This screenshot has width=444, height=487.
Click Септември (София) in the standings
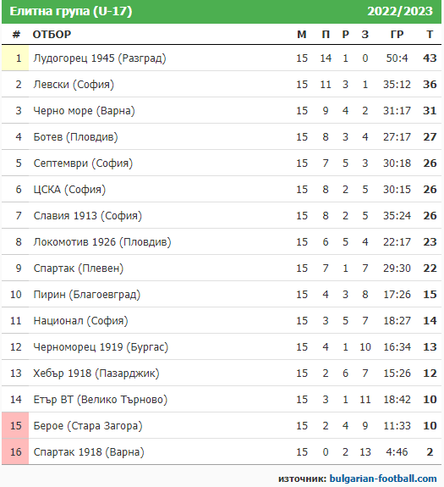click(83, 163)
